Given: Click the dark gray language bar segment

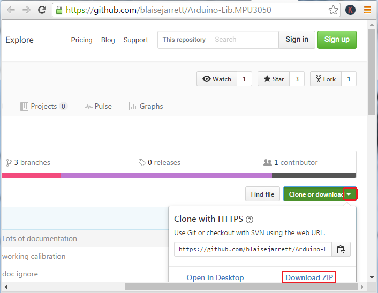Looking at the screenshot, I should 314,175.
